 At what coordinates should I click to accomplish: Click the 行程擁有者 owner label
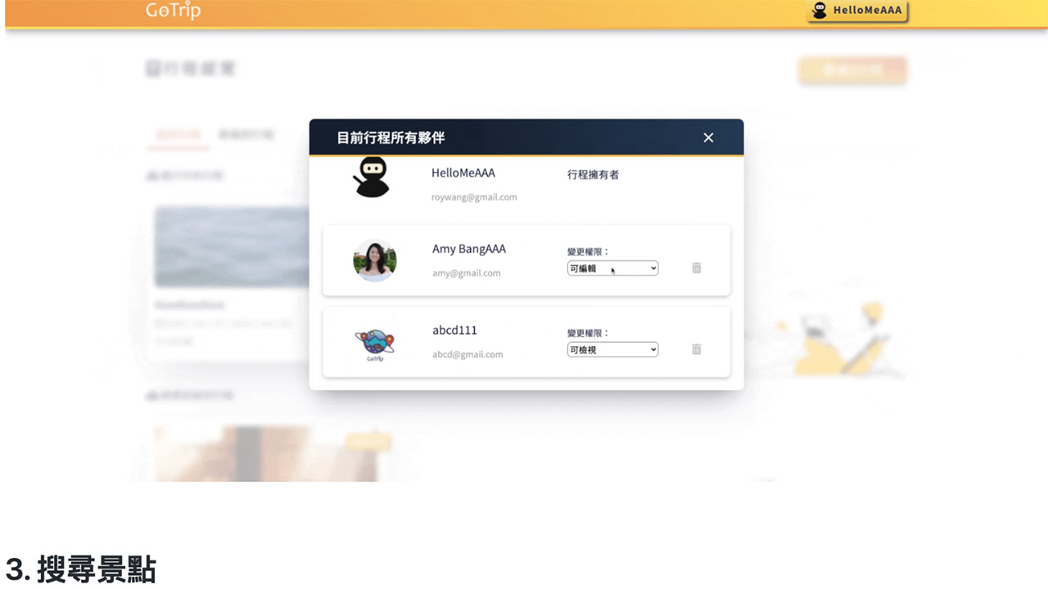tap(593, 174)
